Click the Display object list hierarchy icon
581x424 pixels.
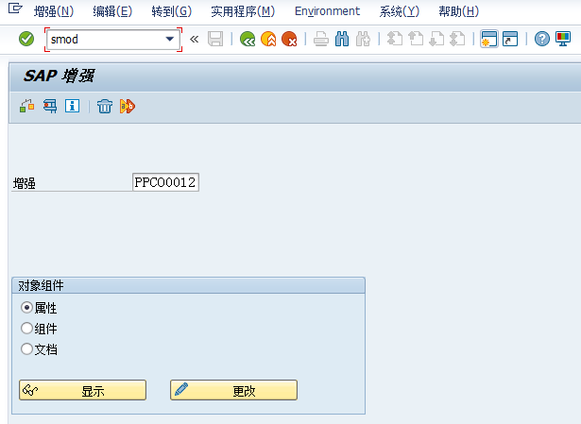[x=27, y=107]
